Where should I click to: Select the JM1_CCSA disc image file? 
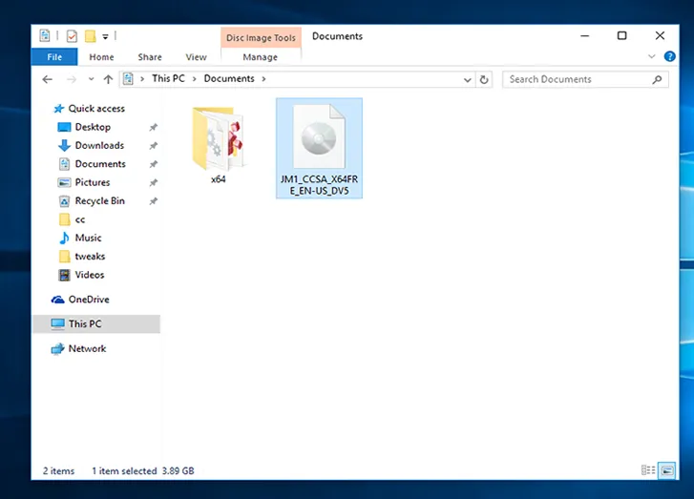[x=318, y=146]
